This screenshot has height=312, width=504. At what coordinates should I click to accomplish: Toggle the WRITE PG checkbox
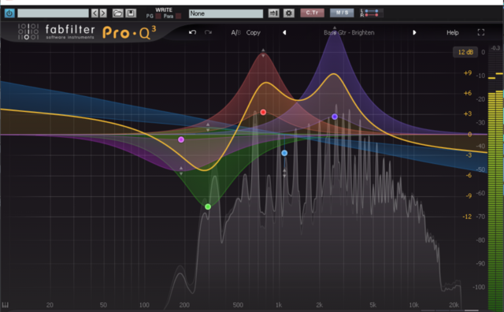[158, 16]
